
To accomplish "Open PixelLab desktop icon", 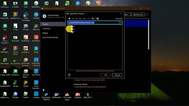I will coord(36,16).
